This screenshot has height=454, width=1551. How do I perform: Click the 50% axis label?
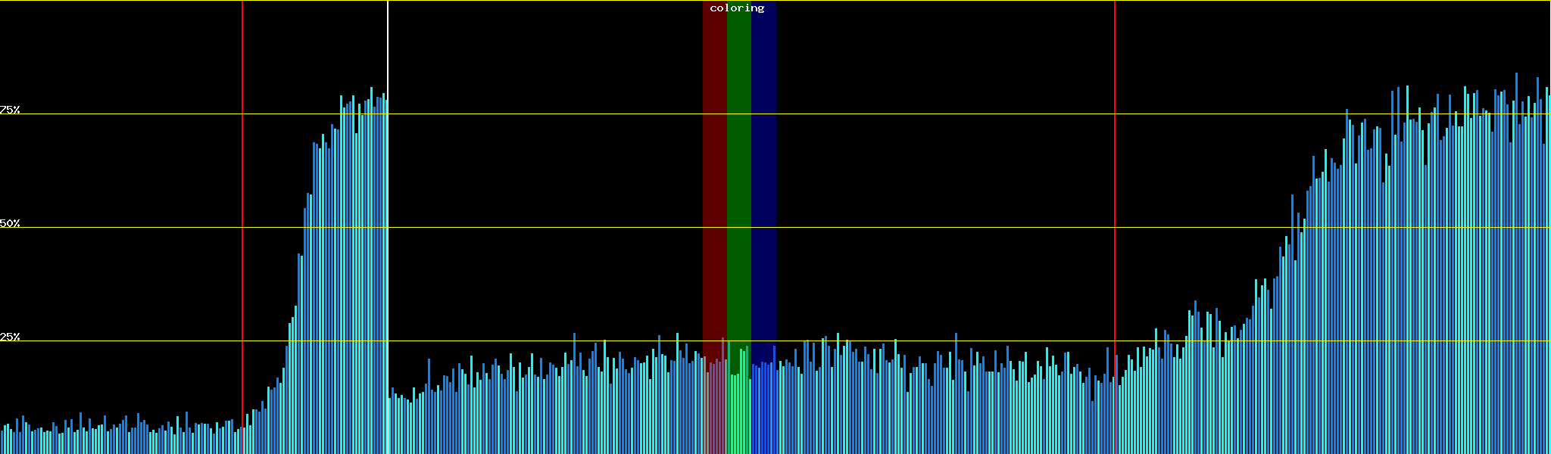click(x=10, y=223)
